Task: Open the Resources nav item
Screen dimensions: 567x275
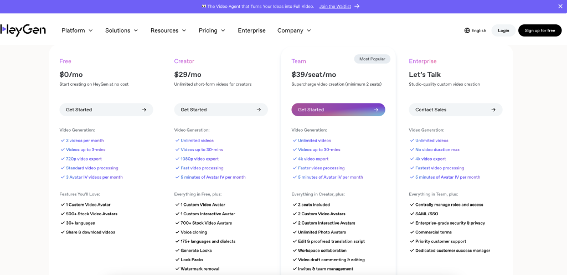Action: point(168,31)
